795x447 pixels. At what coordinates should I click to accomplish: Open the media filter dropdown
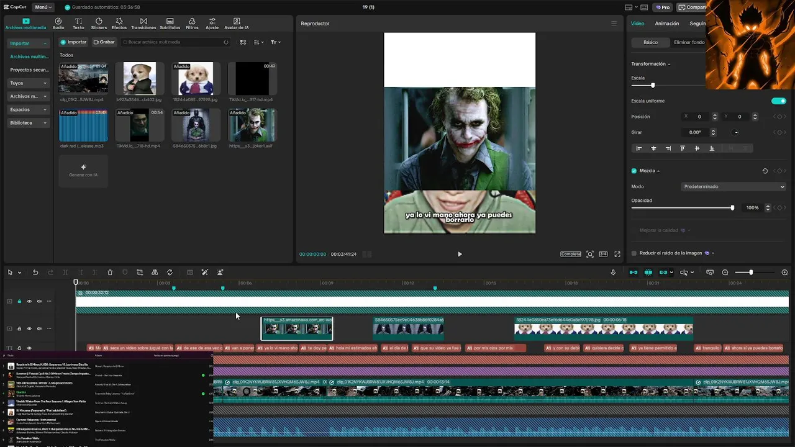275,42
